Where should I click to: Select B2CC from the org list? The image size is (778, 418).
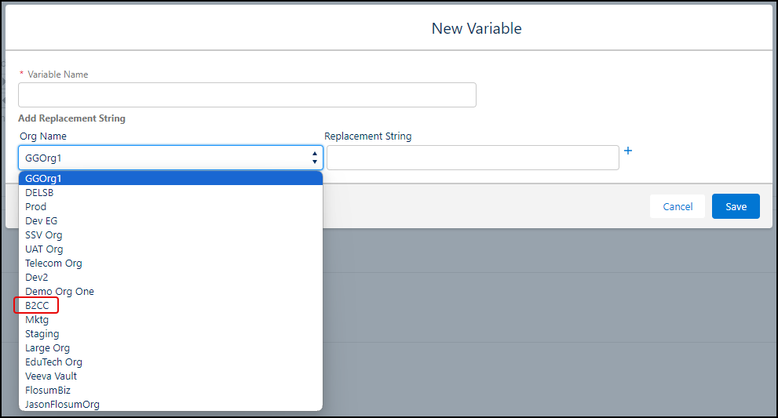coord(170,305)
